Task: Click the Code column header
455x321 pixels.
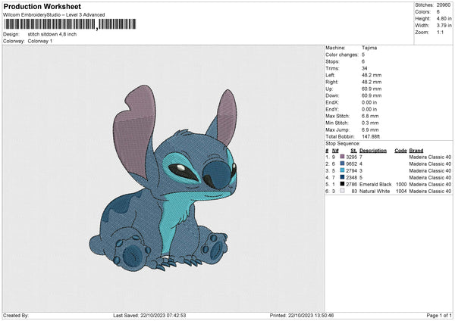Action: coord(400,151)
